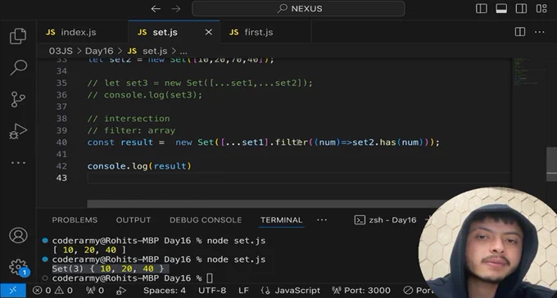Toggle primary side bar layout icon

click(482, 8)
